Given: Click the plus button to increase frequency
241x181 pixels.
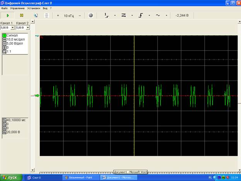Looking at the screenshot, I should [58, 15].
